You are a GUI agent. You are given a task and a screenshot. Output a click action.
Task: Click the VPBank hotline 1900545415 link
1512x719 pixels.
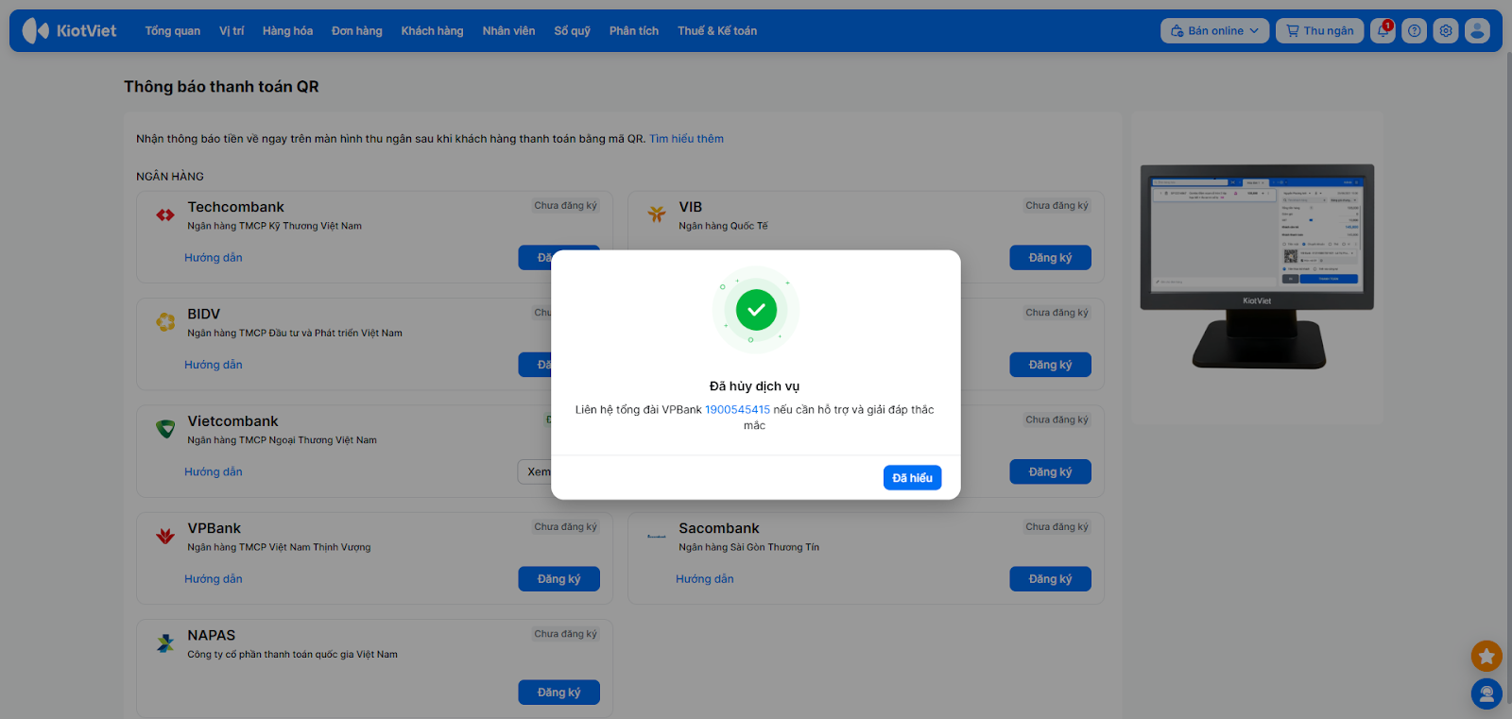click(x=737, y=410)
